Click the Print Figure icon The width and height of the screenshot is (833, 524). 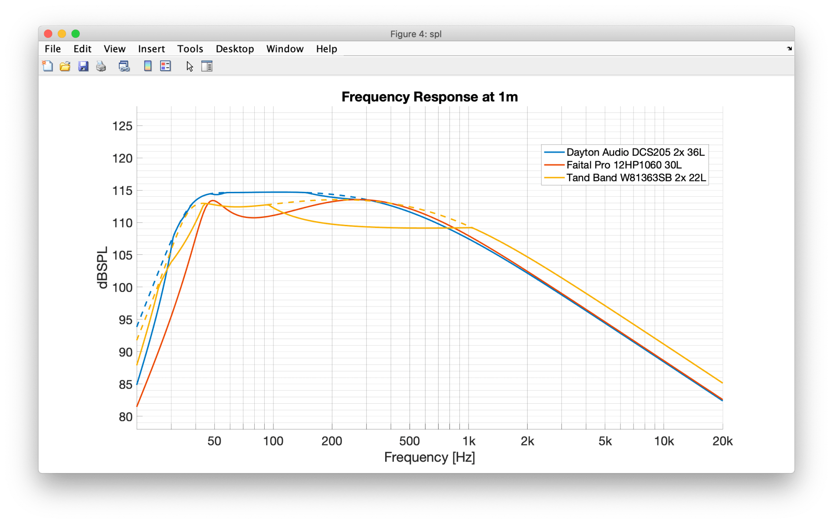click(x=101, y=66)
